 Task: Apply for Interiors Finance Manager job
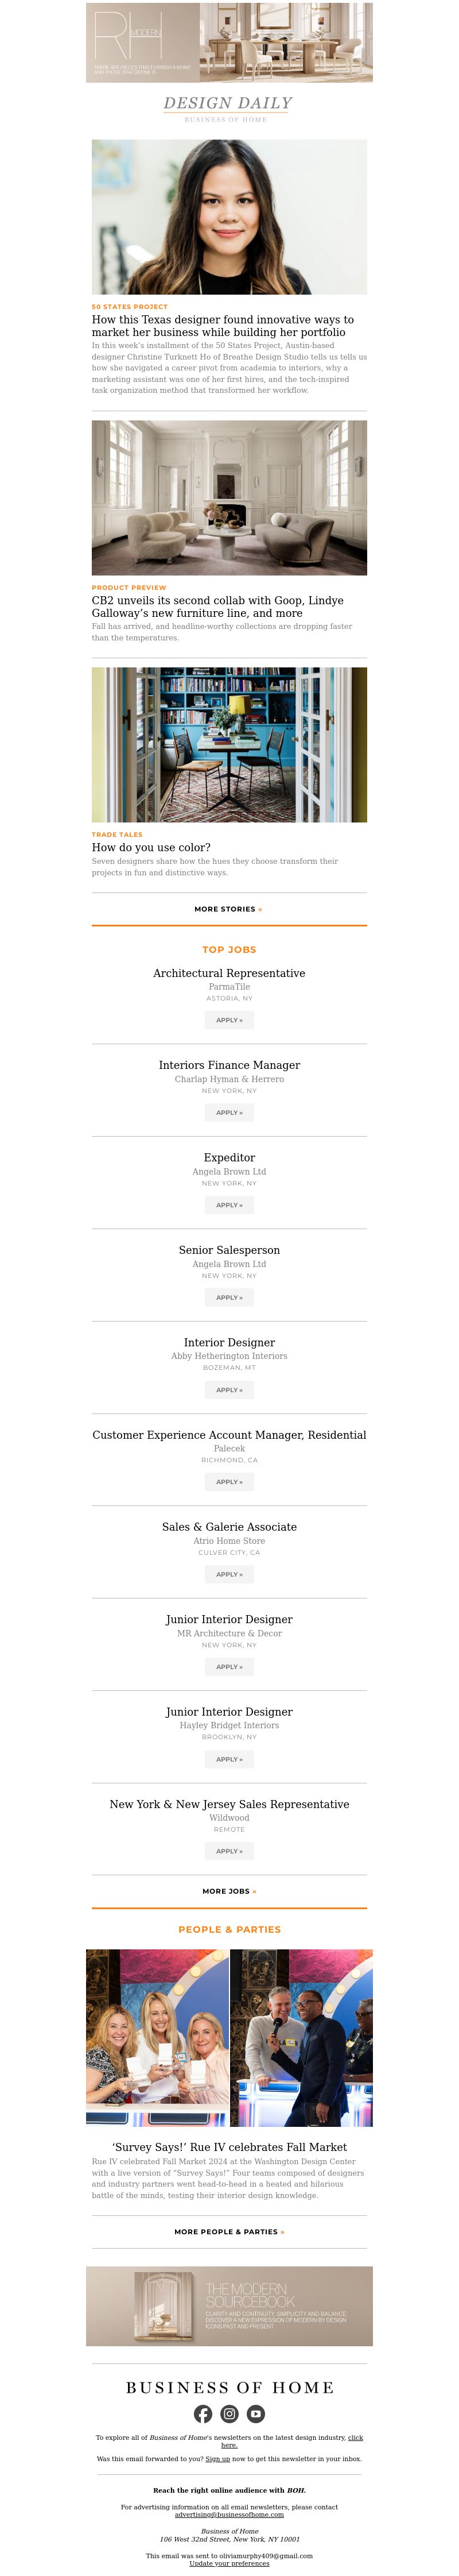pos(229,1112)
